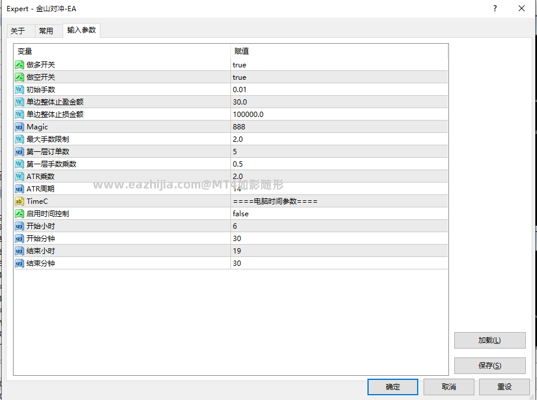Select the 启用时间控制 variable name
Screen dimensions: 537x400
click(48, 214)
